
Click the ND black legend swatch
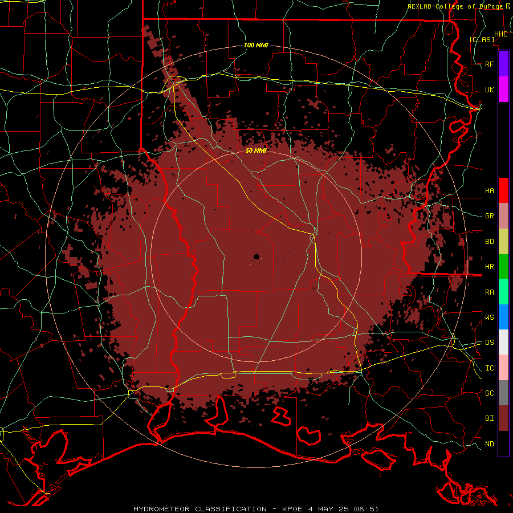pyautogui.click(x=503, y=443)
